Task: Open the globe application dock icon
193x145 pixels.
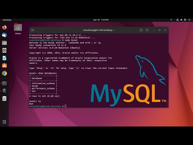Action: coord(4,91)
